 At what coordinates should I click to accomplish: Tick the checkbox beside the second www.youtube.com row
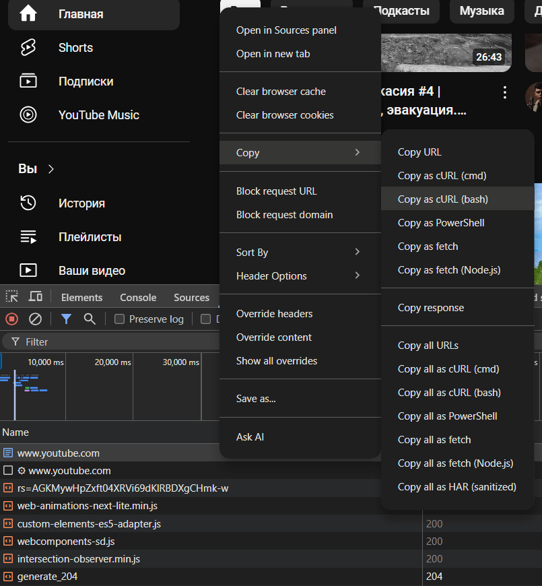point(8,471)
